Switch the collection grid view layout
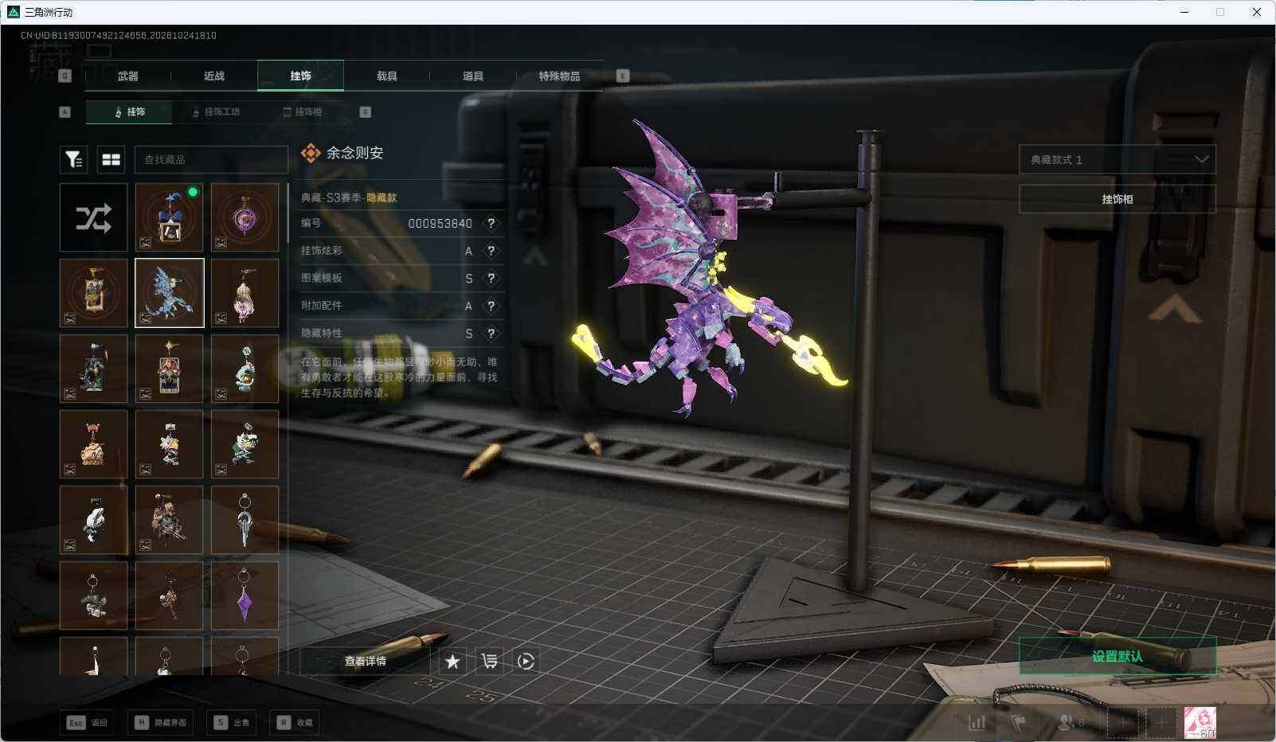Viewport: 1276px width, 742px height. click(111, 159)
